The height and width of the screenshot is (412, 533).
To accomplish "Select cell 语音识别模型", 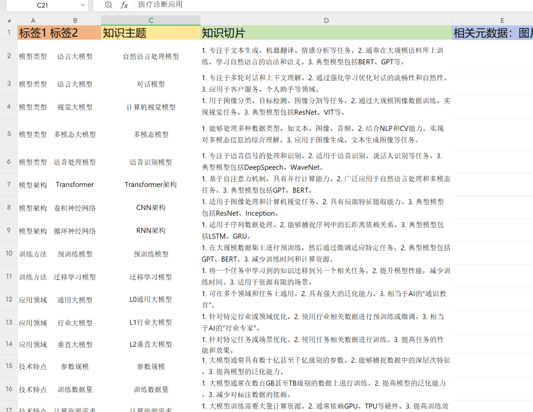I will click(x=151, y=162).
